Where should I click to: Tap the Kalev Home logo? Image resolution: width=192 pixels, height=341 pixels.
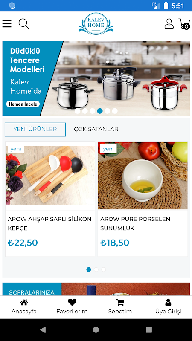(x=96, y=24)
